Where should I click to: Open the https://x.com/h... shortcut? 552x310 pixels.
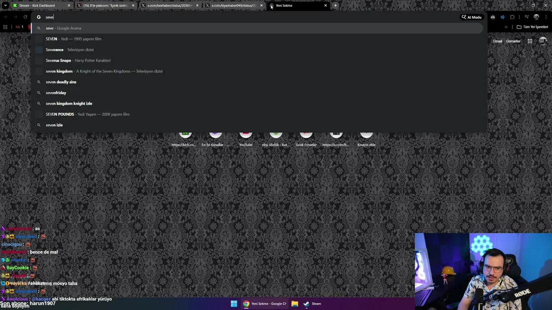[x=336, y=139]
